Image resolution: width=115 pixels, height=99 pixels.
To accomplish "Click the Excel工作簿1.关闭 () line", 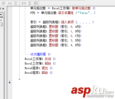I will [x=40, y=59].
